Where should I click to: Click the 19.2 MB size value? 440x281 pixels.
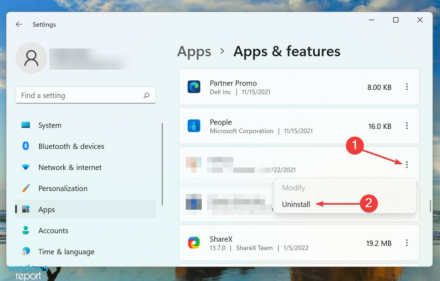[379, 243]
